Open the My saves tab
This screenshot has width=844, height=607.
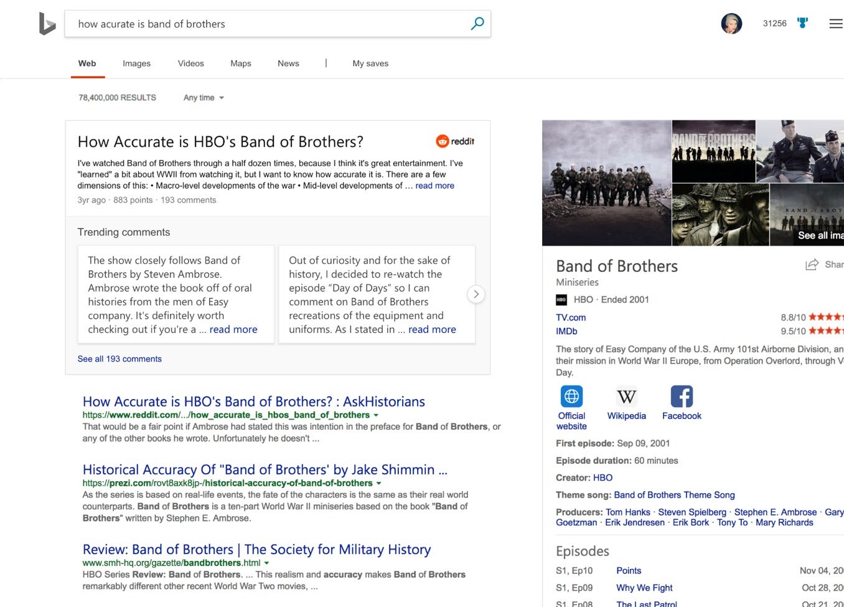click(370, 64)
